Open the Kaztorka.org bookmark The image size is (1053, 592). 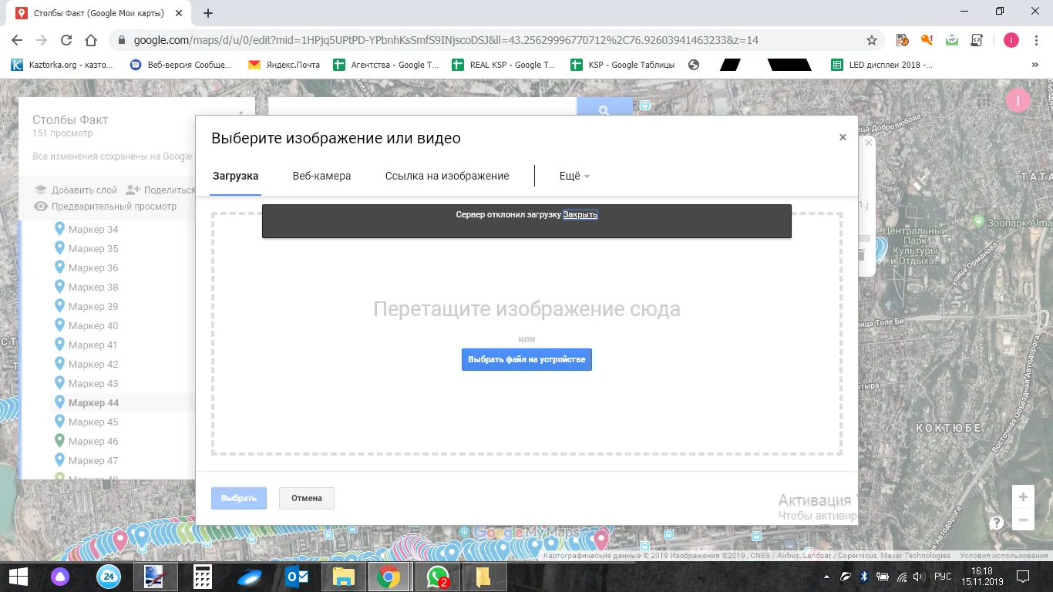click(62, 65)
